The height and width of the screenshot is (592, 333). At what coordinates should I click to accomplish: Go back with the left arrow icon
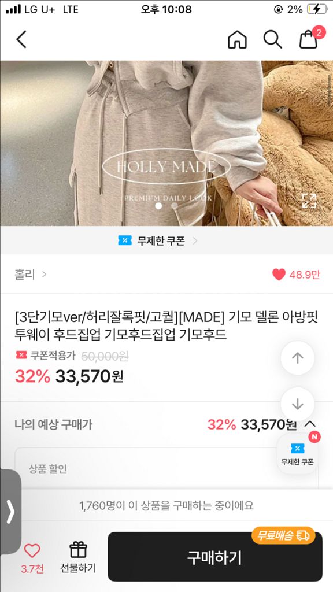pyautogui.click(x=21, y=39)
